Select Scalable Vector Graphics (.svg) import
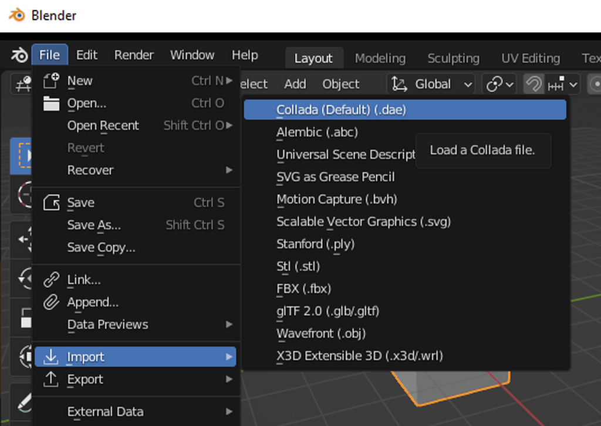The image size is (601, 426). [x=405, y=221]
